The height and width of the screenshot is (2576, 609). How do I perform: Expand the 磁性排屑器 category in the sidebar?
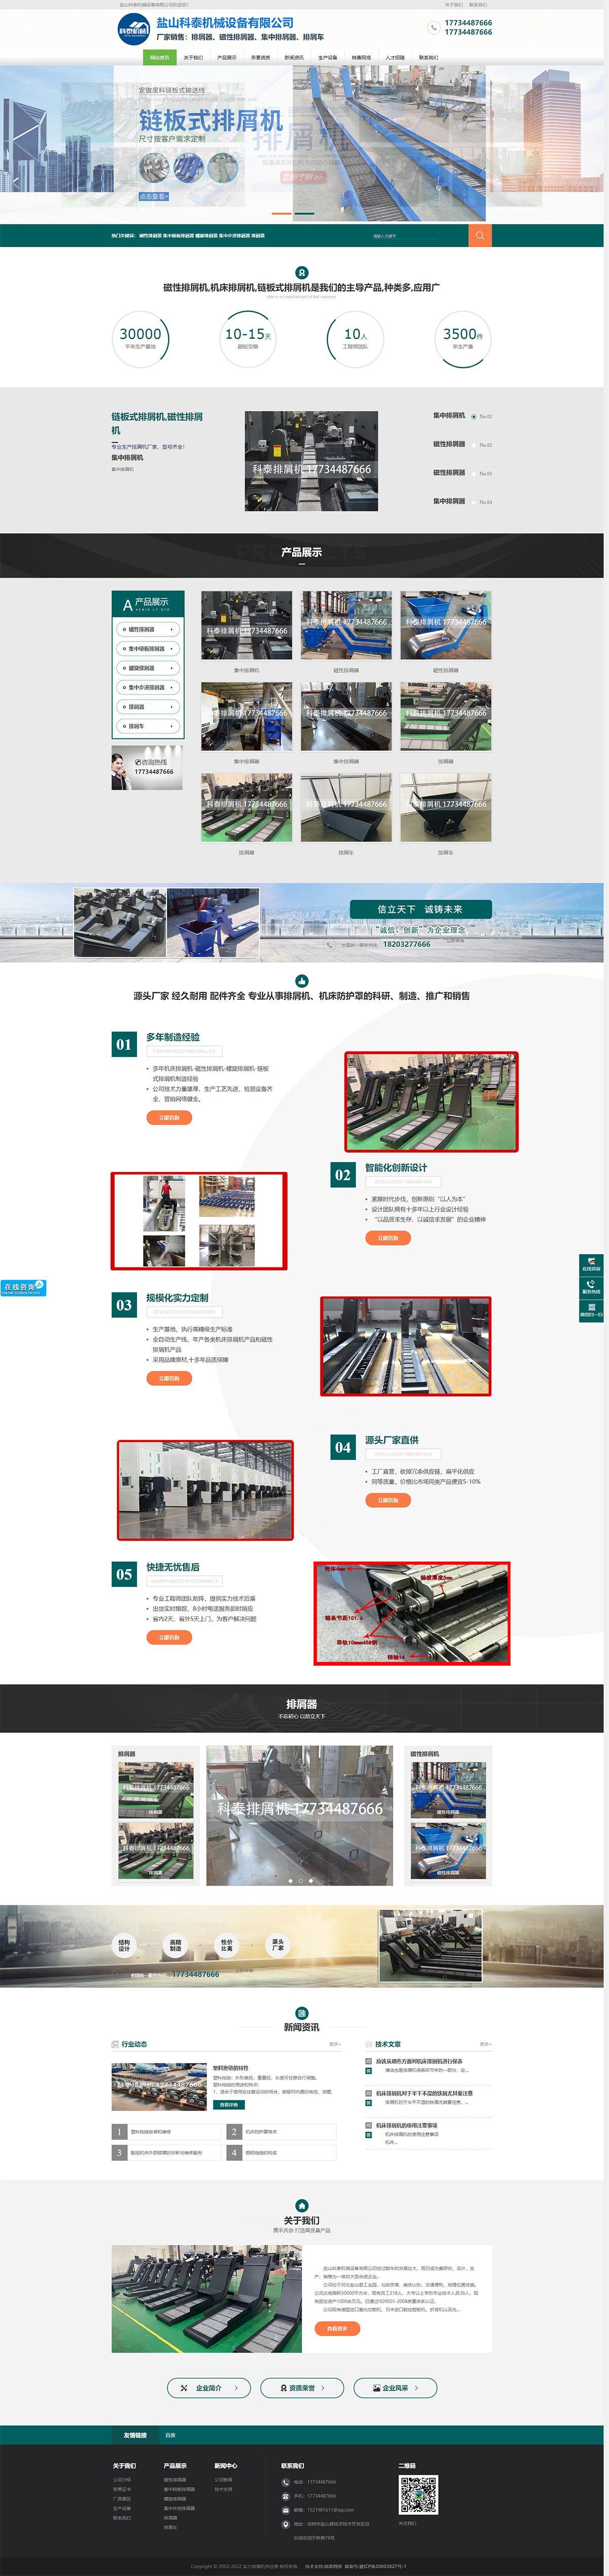(x=149, y=630)
